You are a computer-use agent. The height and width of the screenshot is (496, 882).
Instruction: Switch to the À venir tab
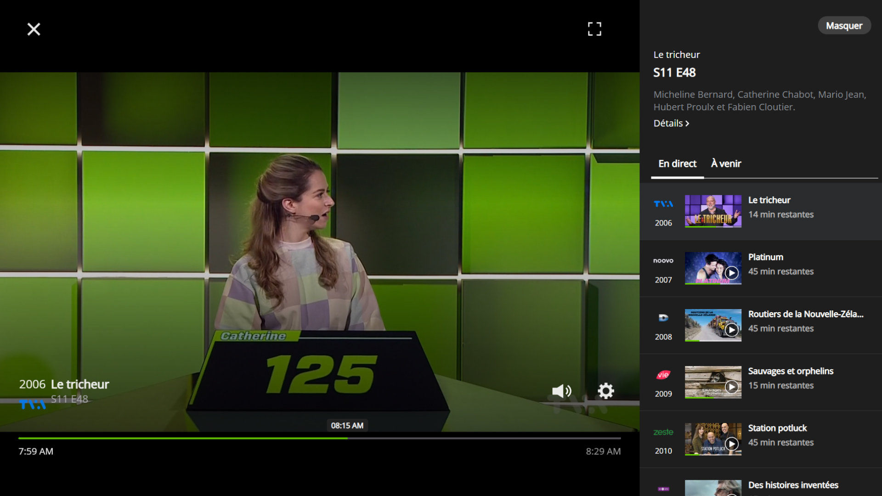[726, 163]
